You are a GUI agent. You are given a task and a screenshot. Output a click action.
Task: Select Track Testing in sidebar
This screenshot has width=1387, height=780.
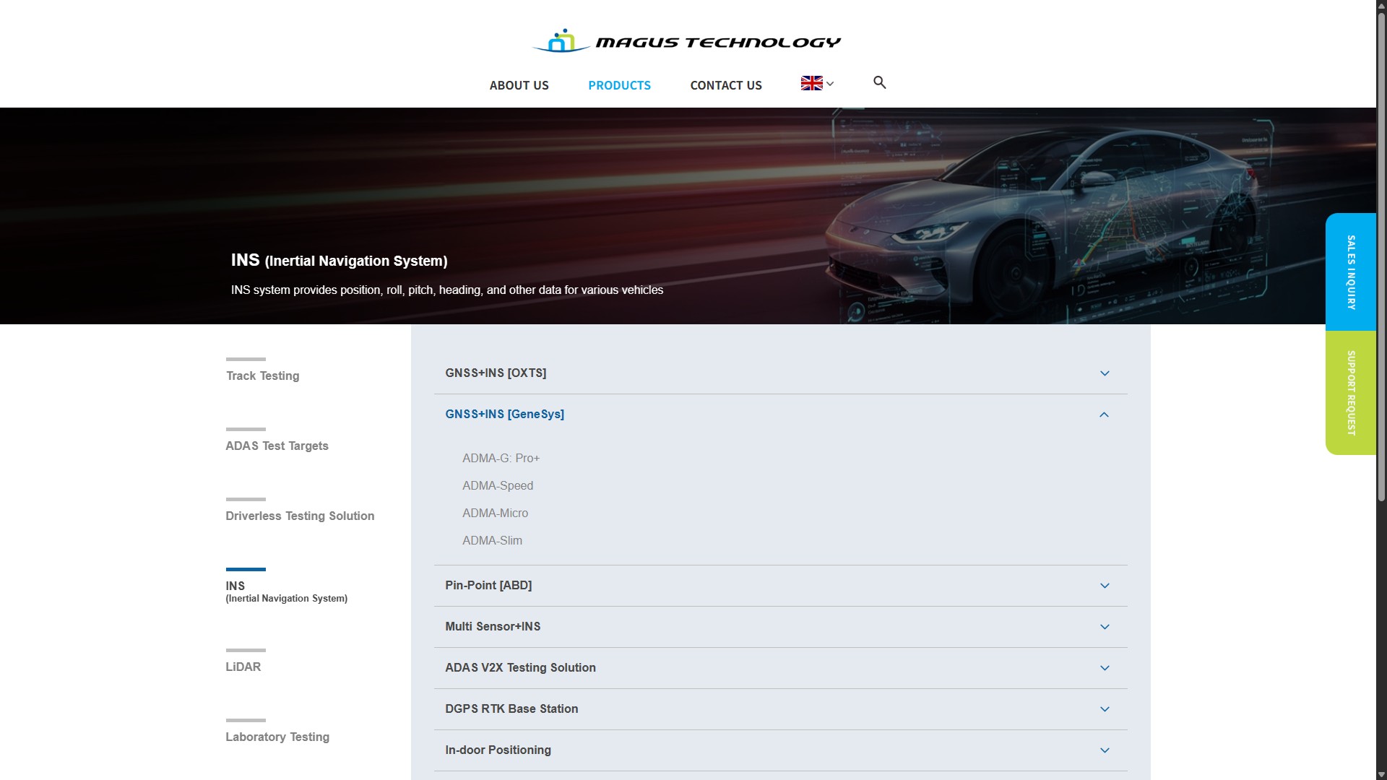pos(262,376)
